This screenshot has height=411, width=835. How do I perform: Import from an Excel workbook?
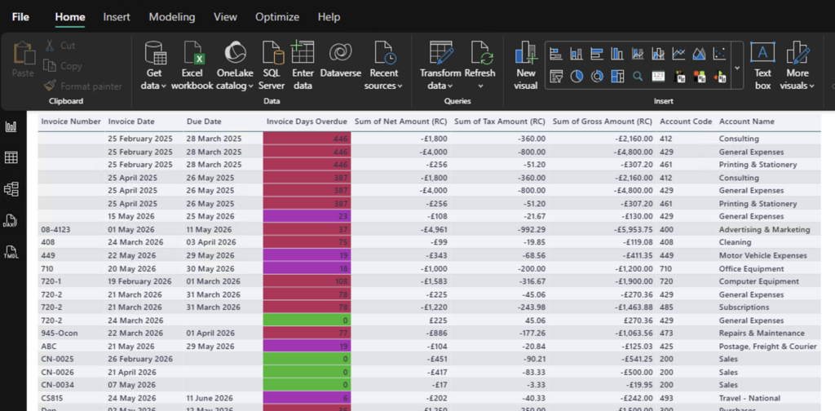coord(192,65)
